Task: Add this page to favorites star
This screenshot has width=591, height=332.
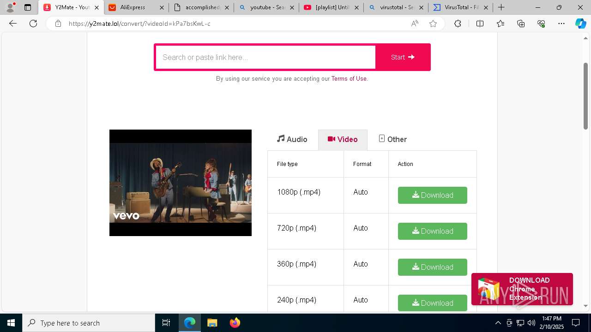Action: point(433,24)
